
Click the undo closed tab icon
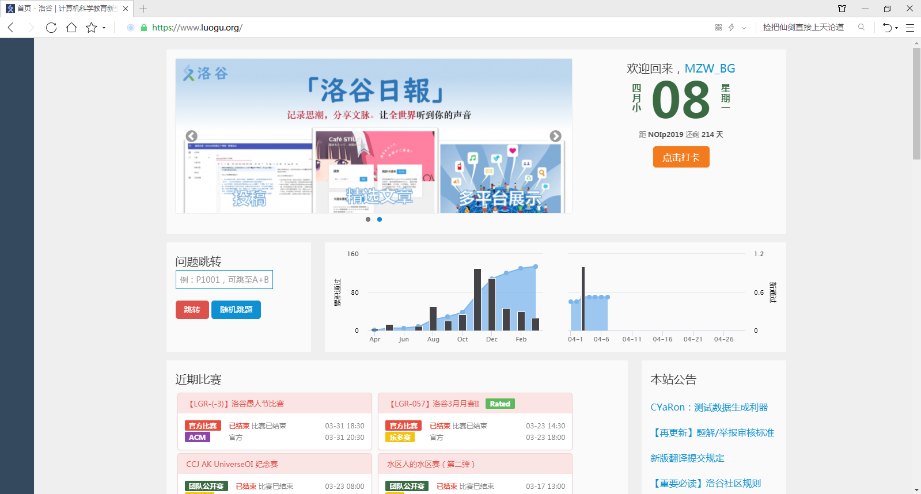tap(887, 28)
